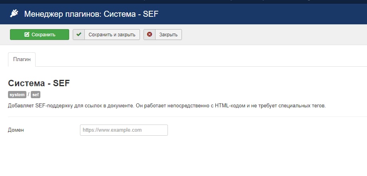Click the Домен field label

[x=16, y=130]
